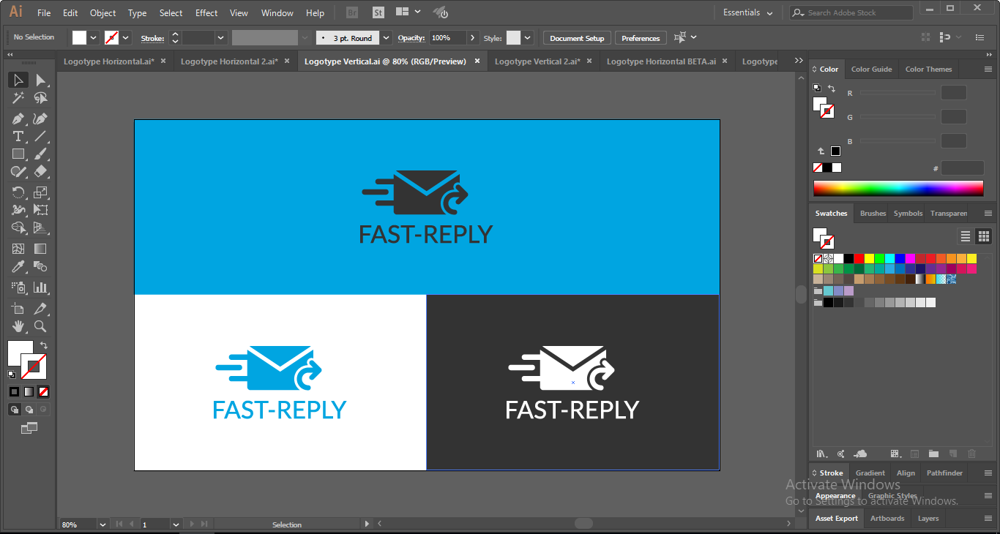
Task: Activate the Artboard tool
Action: pyautogui.click(x=18, y=309)
